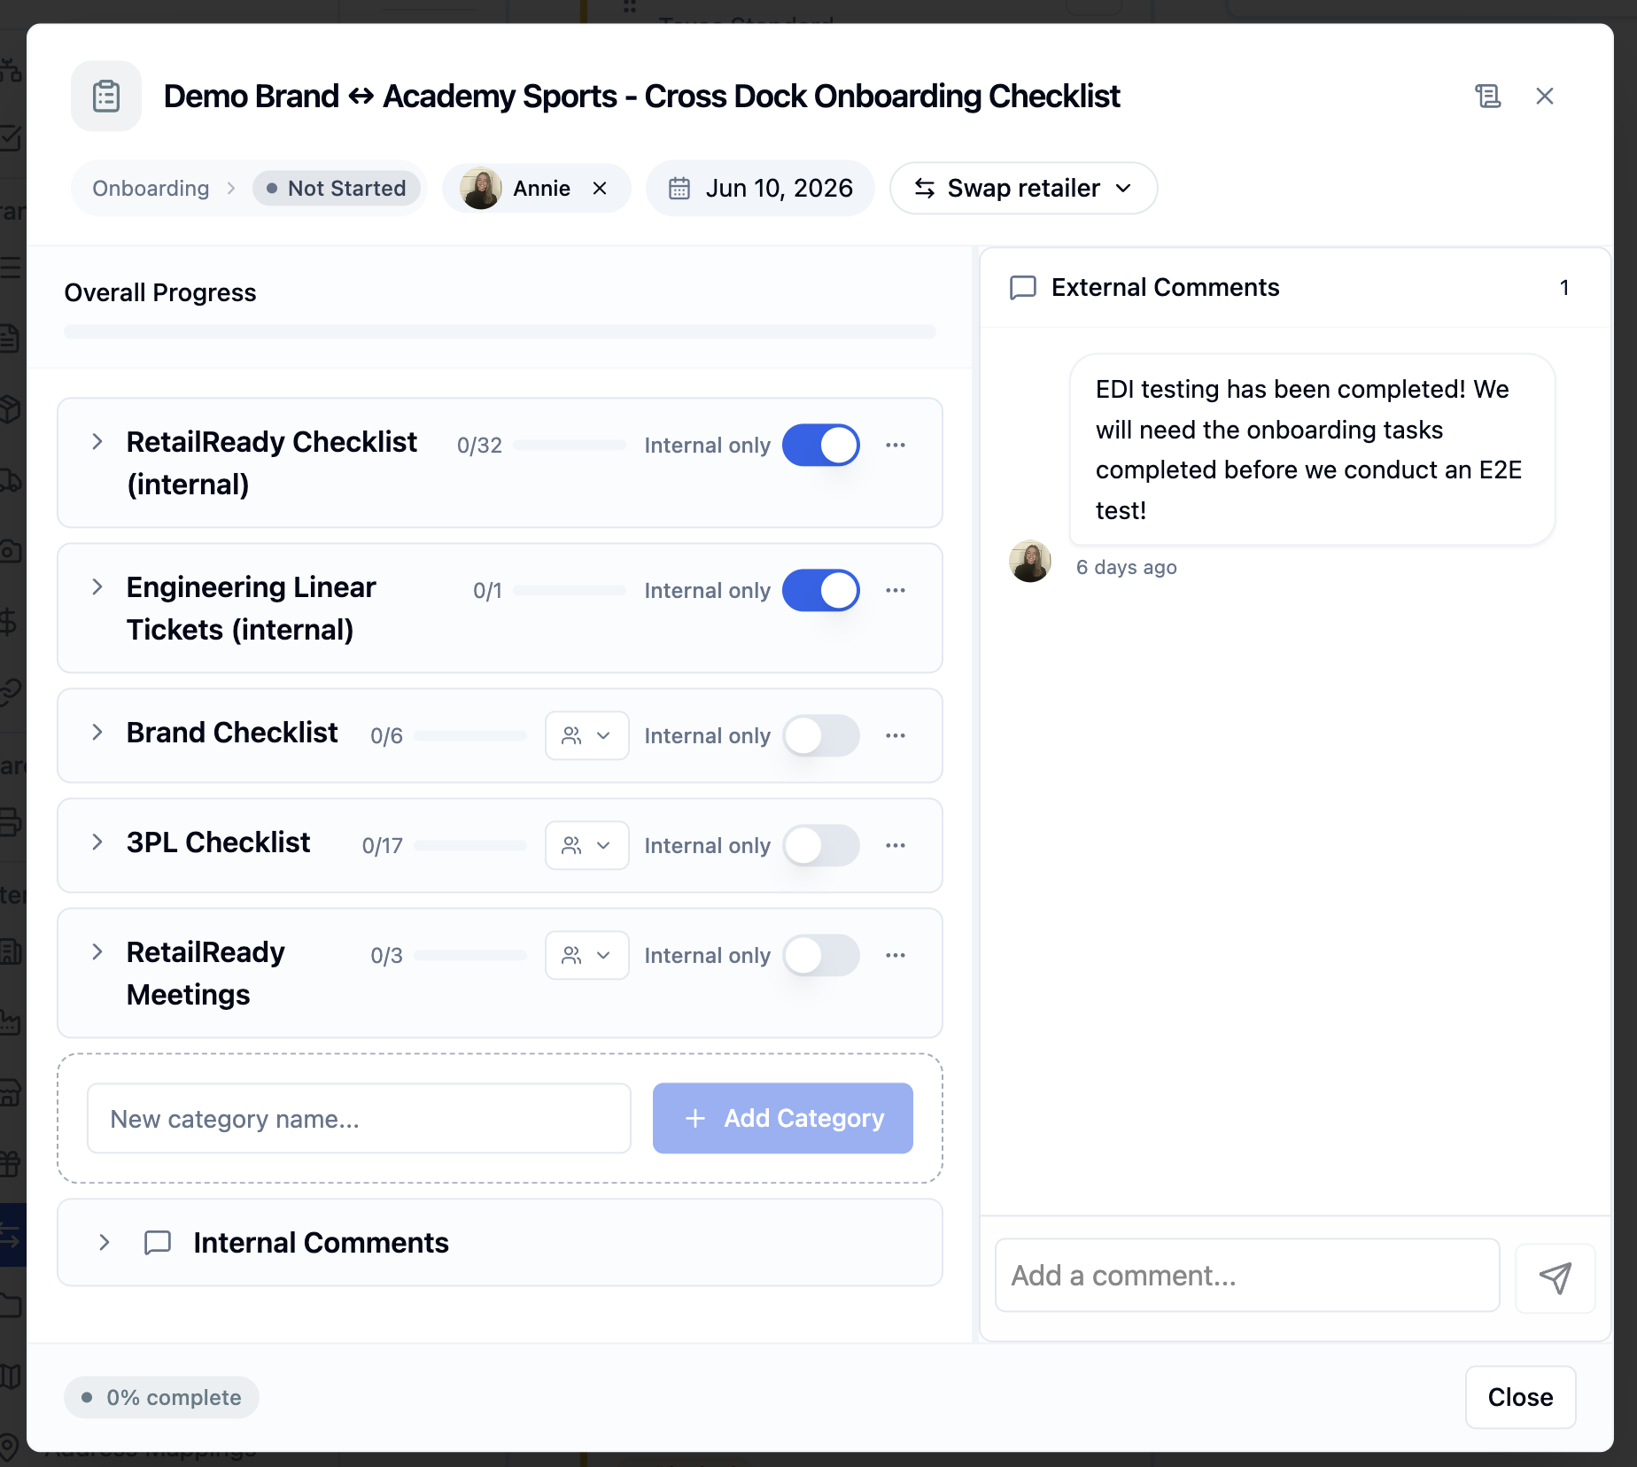
Task: Open the Swap retailer dropdown
Action: point(1023,188)
